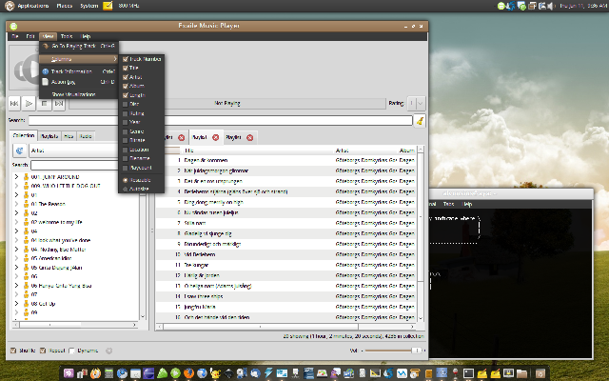
Task: Enable the Dynamic checkbox
Action: pyautogui.click(x=71, y=351)
